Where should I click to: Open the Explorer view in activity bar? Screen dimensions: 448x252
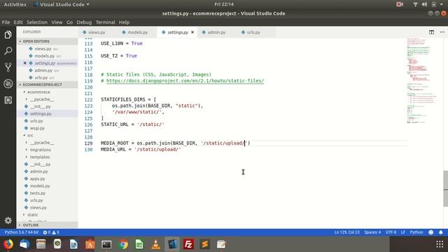8,35
